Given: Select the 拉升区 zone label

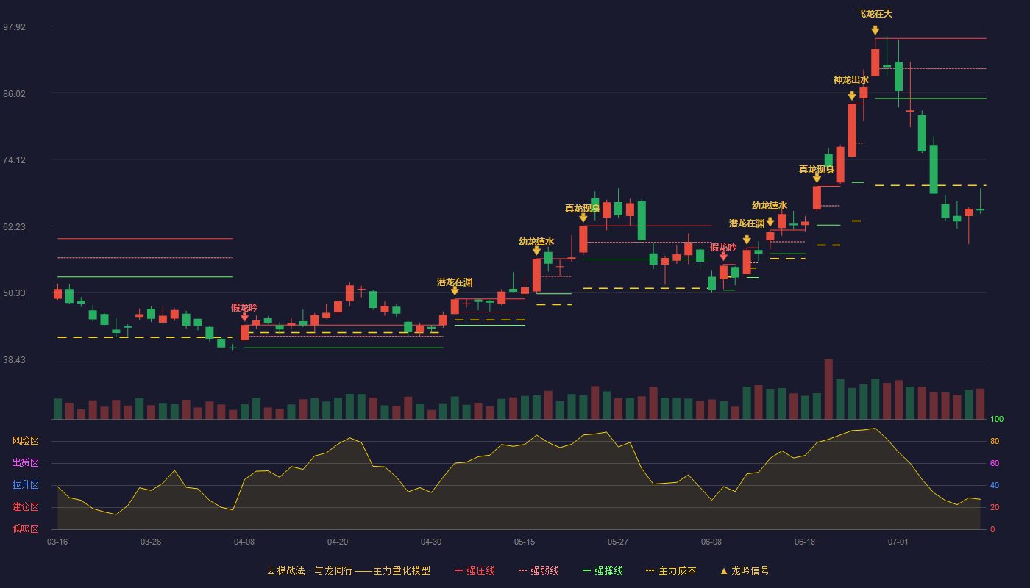Looking at the screenshot, I should coord(25,485).
